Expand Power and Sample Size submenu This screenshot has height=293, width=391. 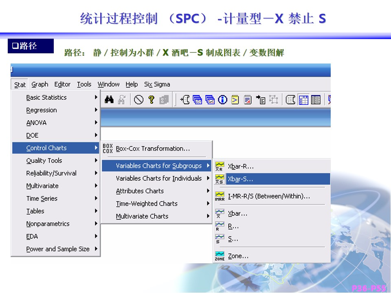[x=58, y=249]
